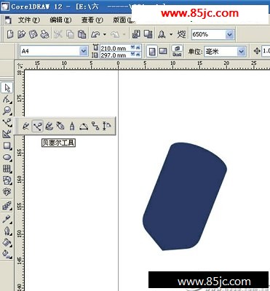Select the Eyedropper tool
The image size is (270, 291).
(x=7, y=219)
